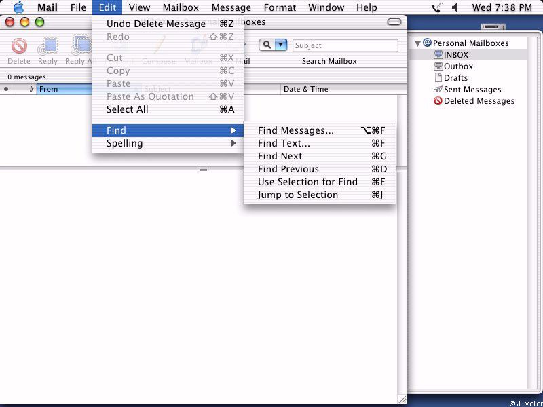Click the toolbar toggle pill button
543x407 pixels.
click(394, 22)
